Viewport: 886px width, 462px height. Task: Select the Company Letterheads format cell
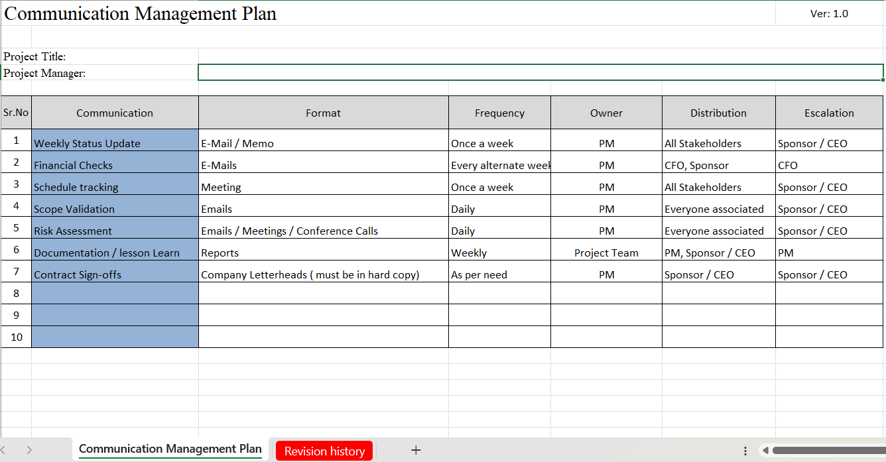tap(323, 274)
